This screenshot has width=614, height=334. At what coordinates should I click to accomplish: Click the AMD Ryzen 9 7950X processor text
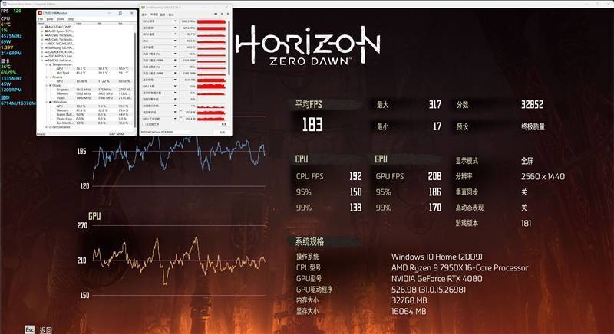(x=460, y=267)
